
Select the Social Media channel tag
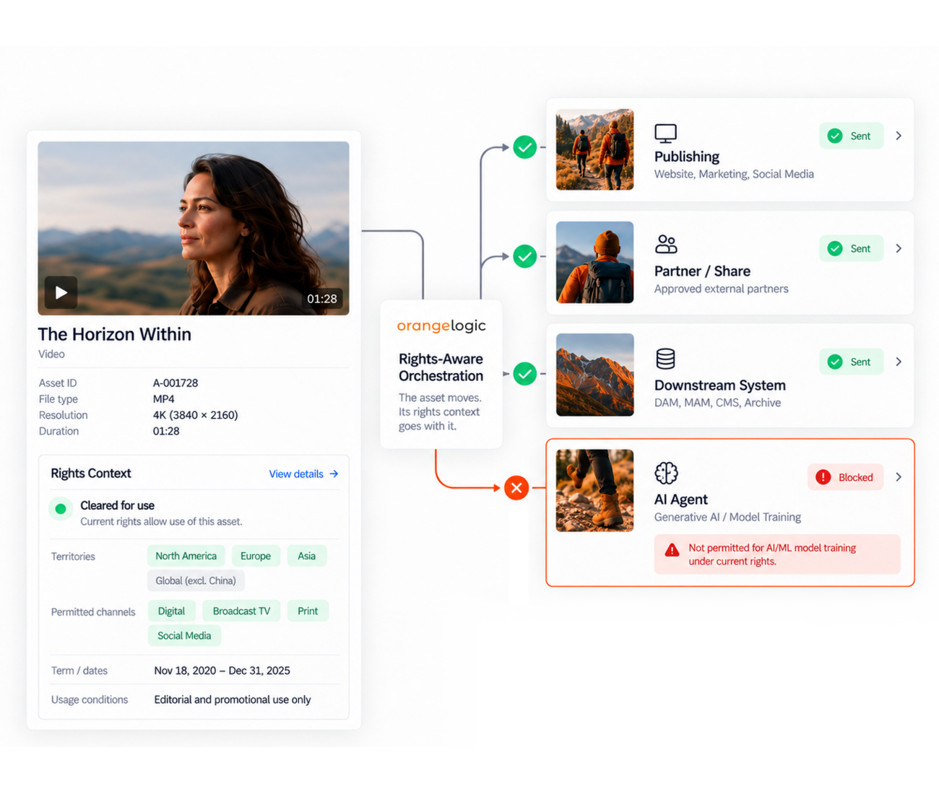click(x=184, y=635)
